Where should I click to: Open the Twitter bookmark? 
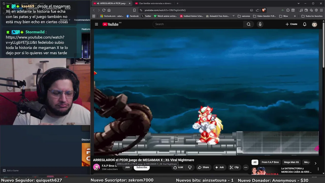(146, 16)
